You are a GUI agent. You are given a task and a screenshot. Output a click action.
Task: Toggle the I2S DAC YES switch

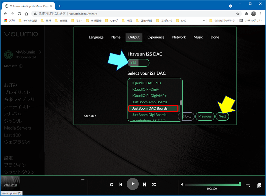coord(138,63)
